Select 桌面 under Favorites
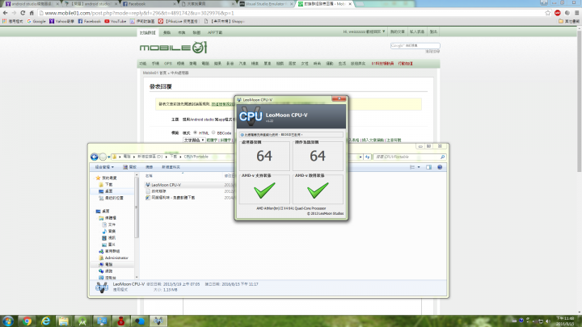582x327 pixels. point(108,191)
